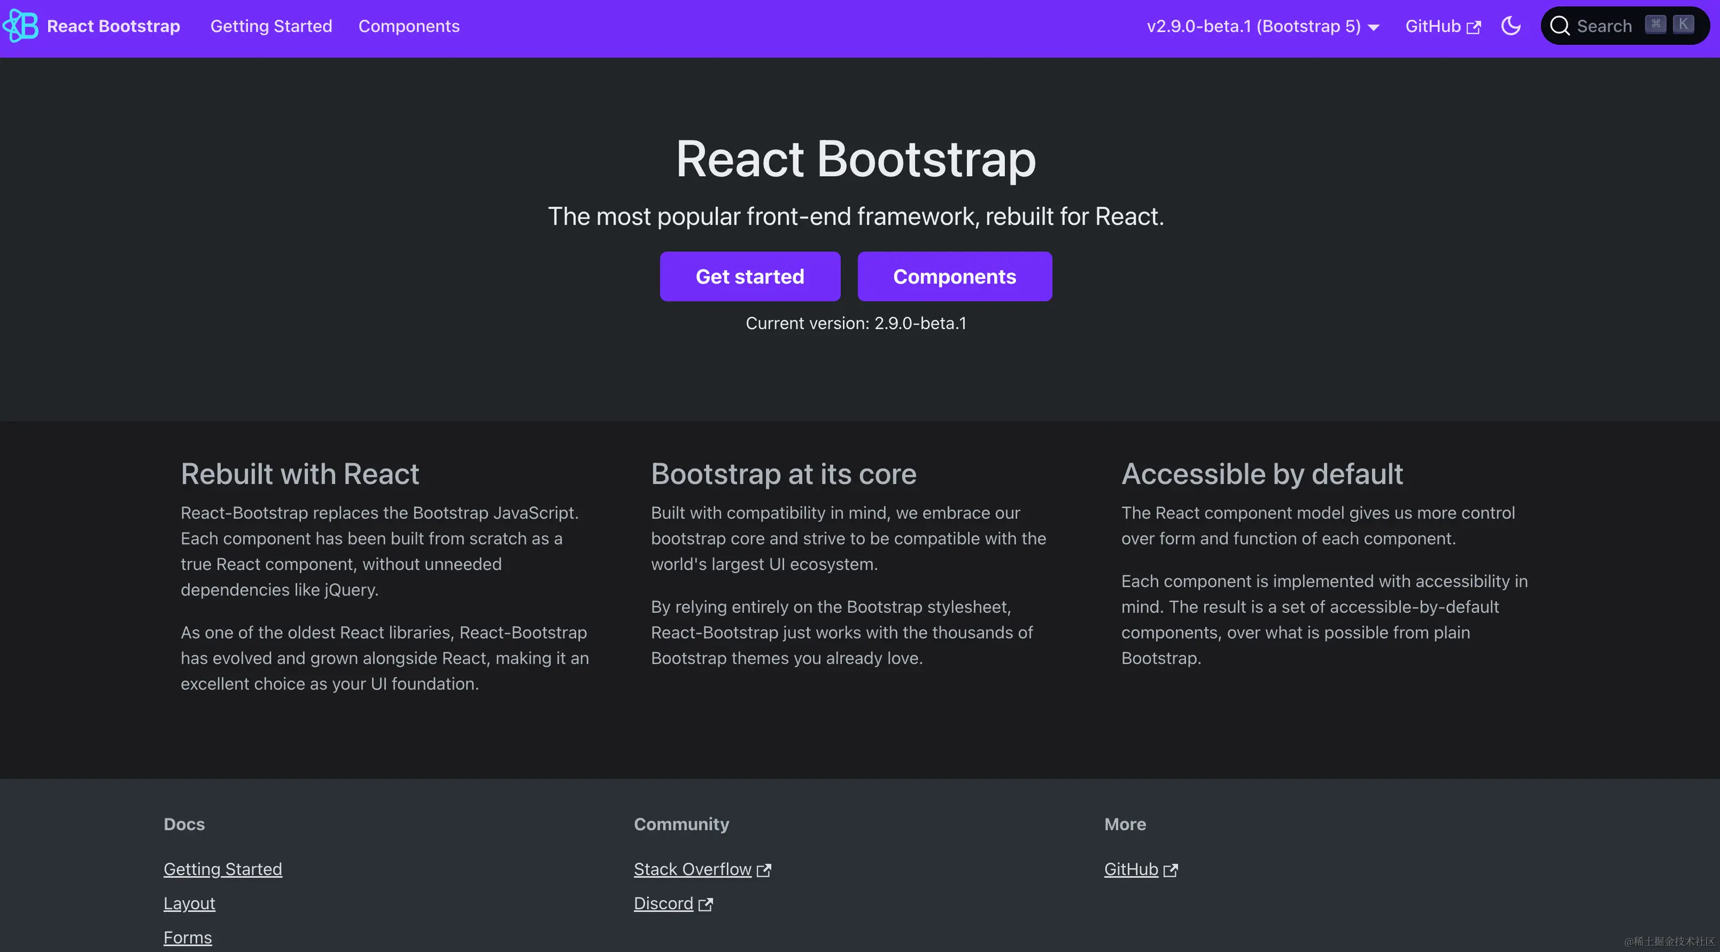The width and height of the screenshot is (1720, 952).
Task: Open the Discord community link
Action: click(673, 903)
